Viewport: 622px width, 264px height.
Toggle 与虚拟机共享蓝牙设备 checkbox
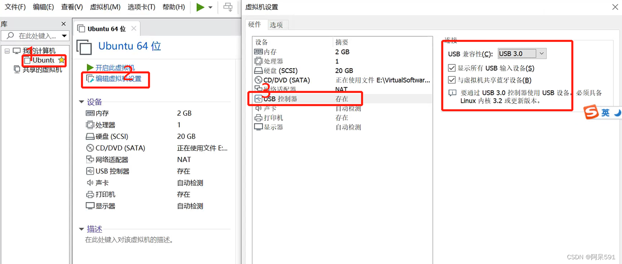pos(452,80)
